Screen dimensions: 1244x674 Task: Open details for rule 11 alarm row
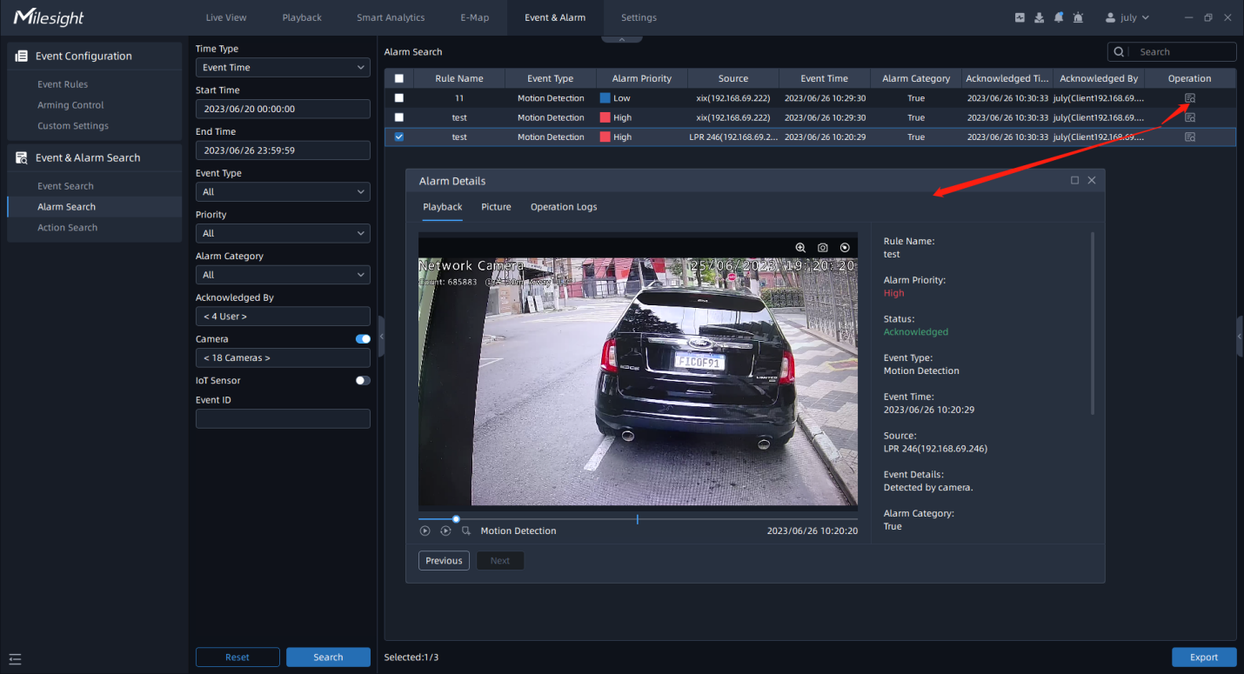(1190, 98)
